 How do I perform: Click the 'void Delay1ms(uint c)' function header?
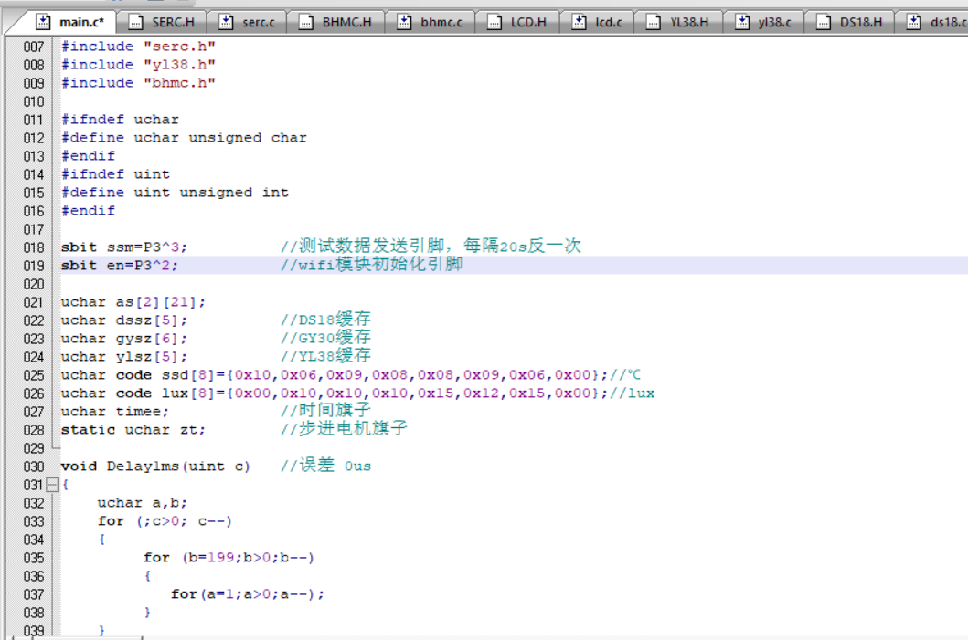155,467
